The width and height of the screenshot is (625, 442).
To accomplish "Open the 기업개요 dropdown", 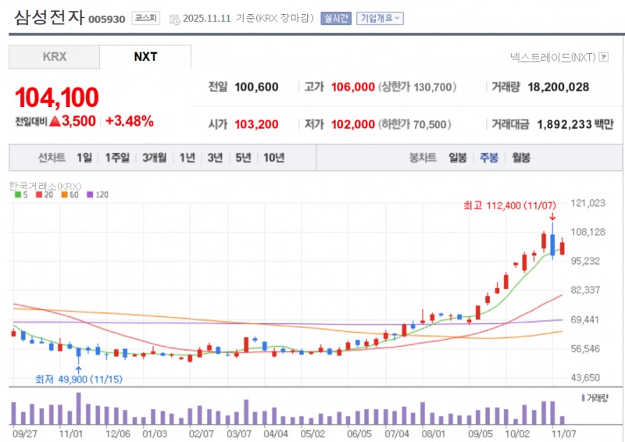I will [x=380, y=18].
